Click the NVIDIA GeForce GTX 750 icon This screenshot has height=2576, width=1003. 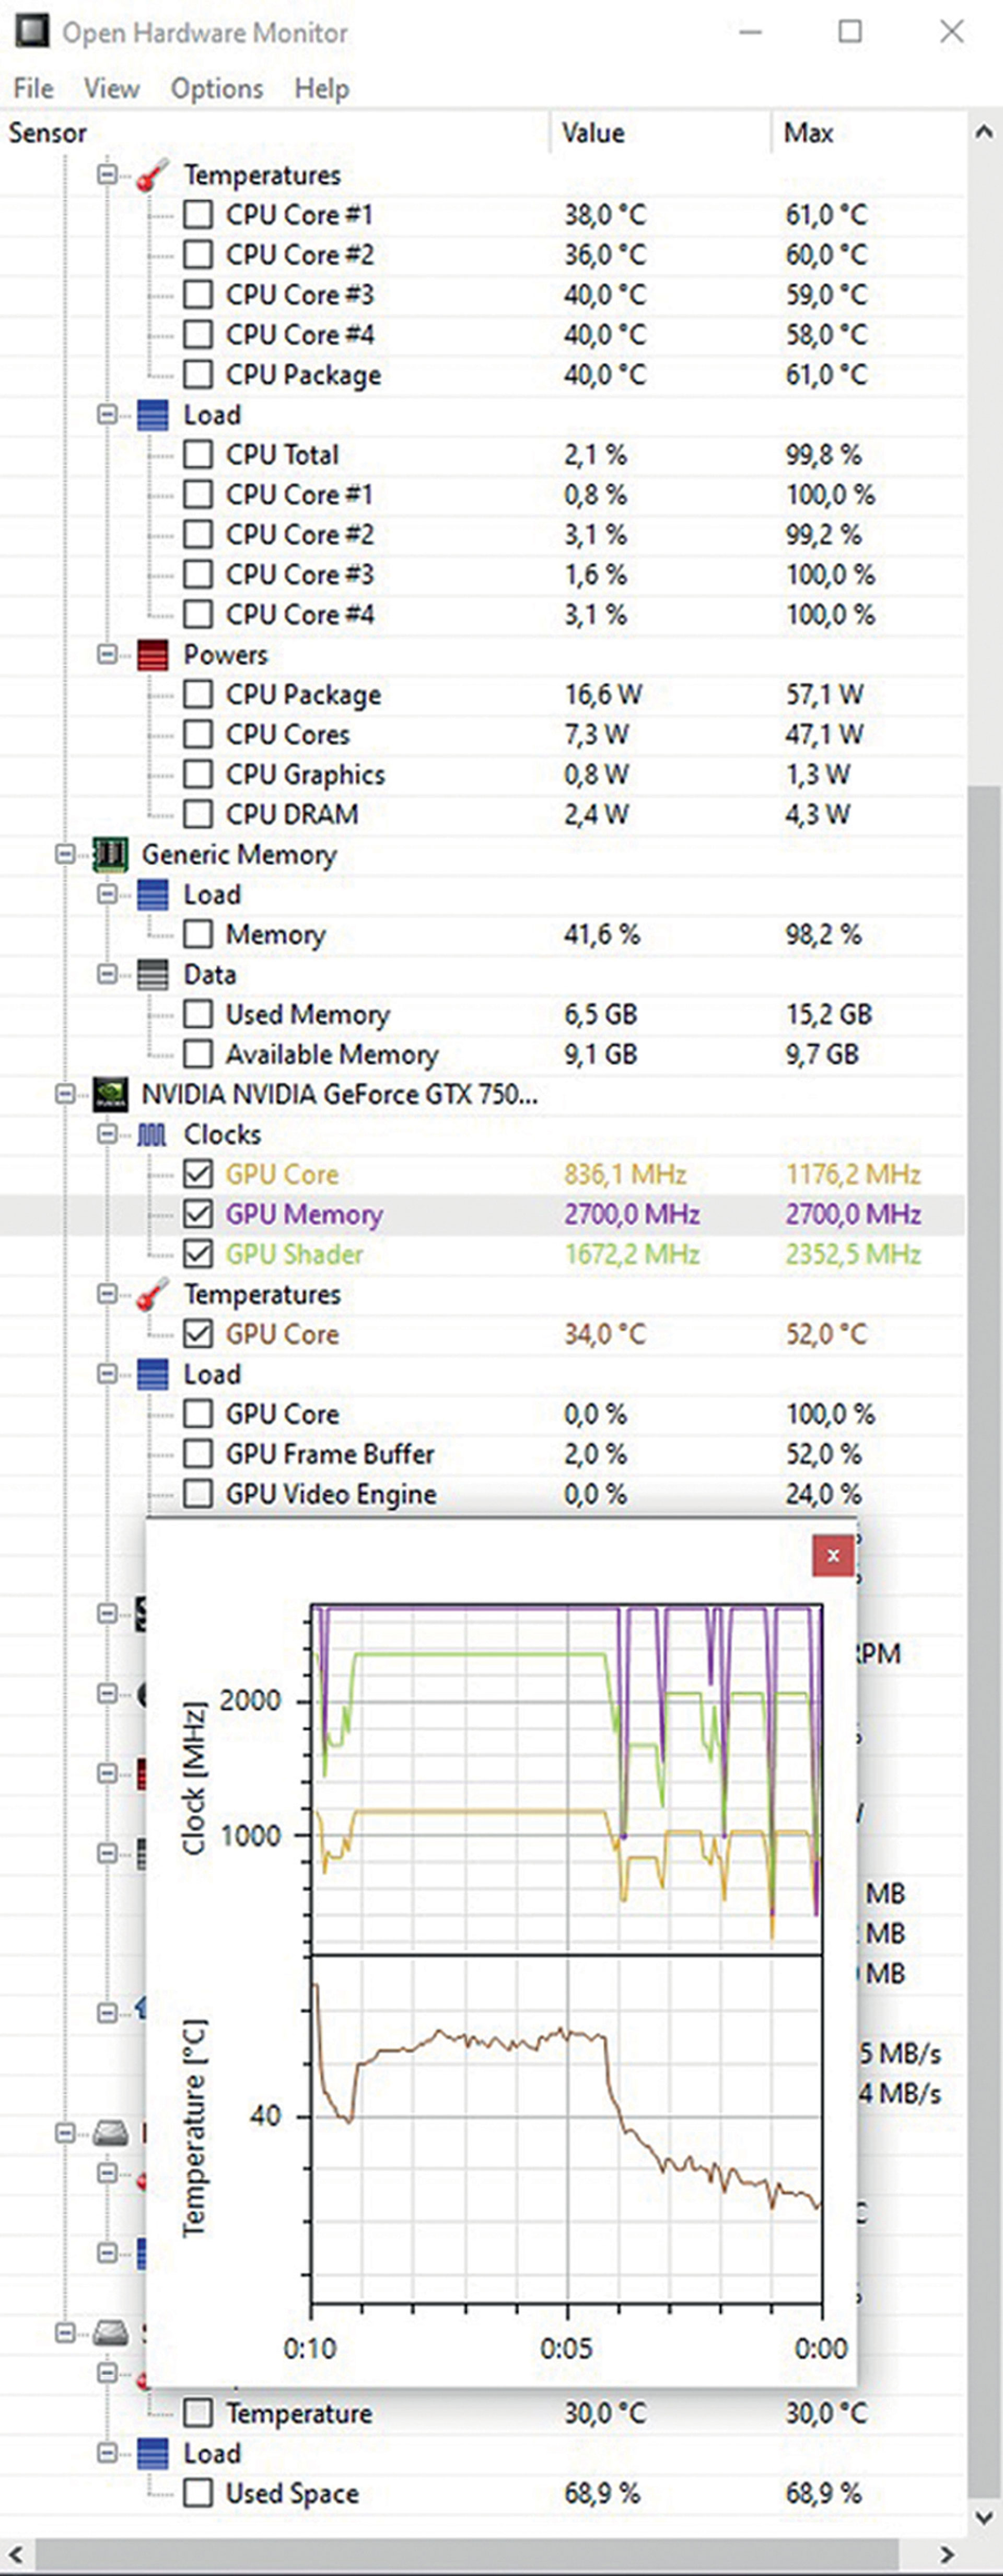coord(110,1094)
